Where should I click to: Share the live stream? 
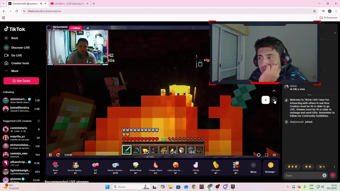pyautogui.click(x=88, y=28)
